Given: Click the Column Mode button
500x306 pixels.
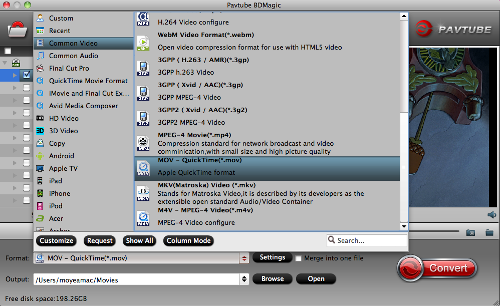Looking at the screenshot, I should 188,241.
